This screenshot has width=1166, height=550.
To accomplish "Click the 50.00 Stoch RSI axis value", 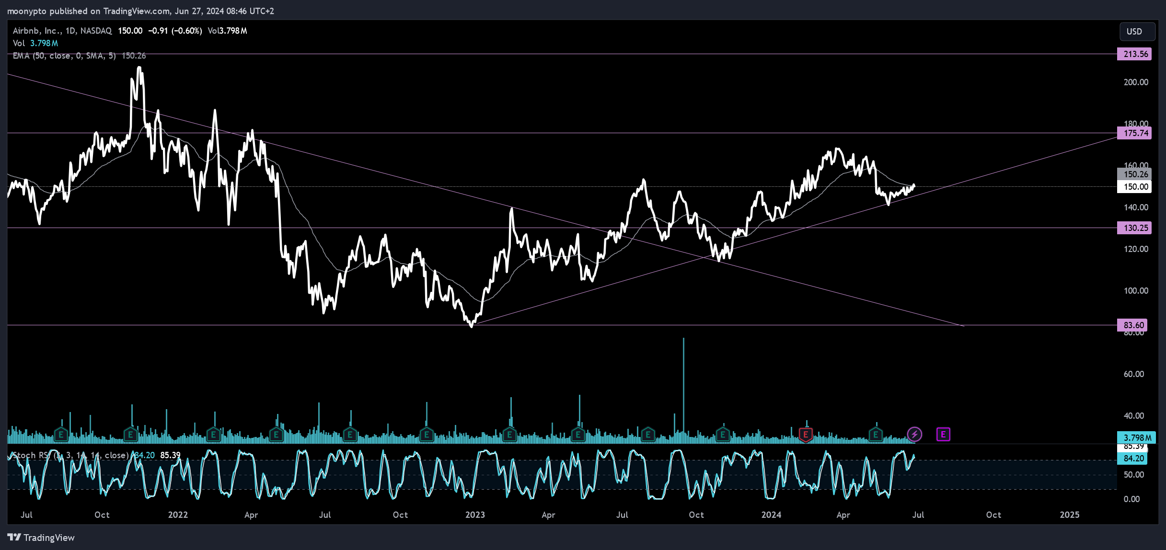I will click(1134, 475).
